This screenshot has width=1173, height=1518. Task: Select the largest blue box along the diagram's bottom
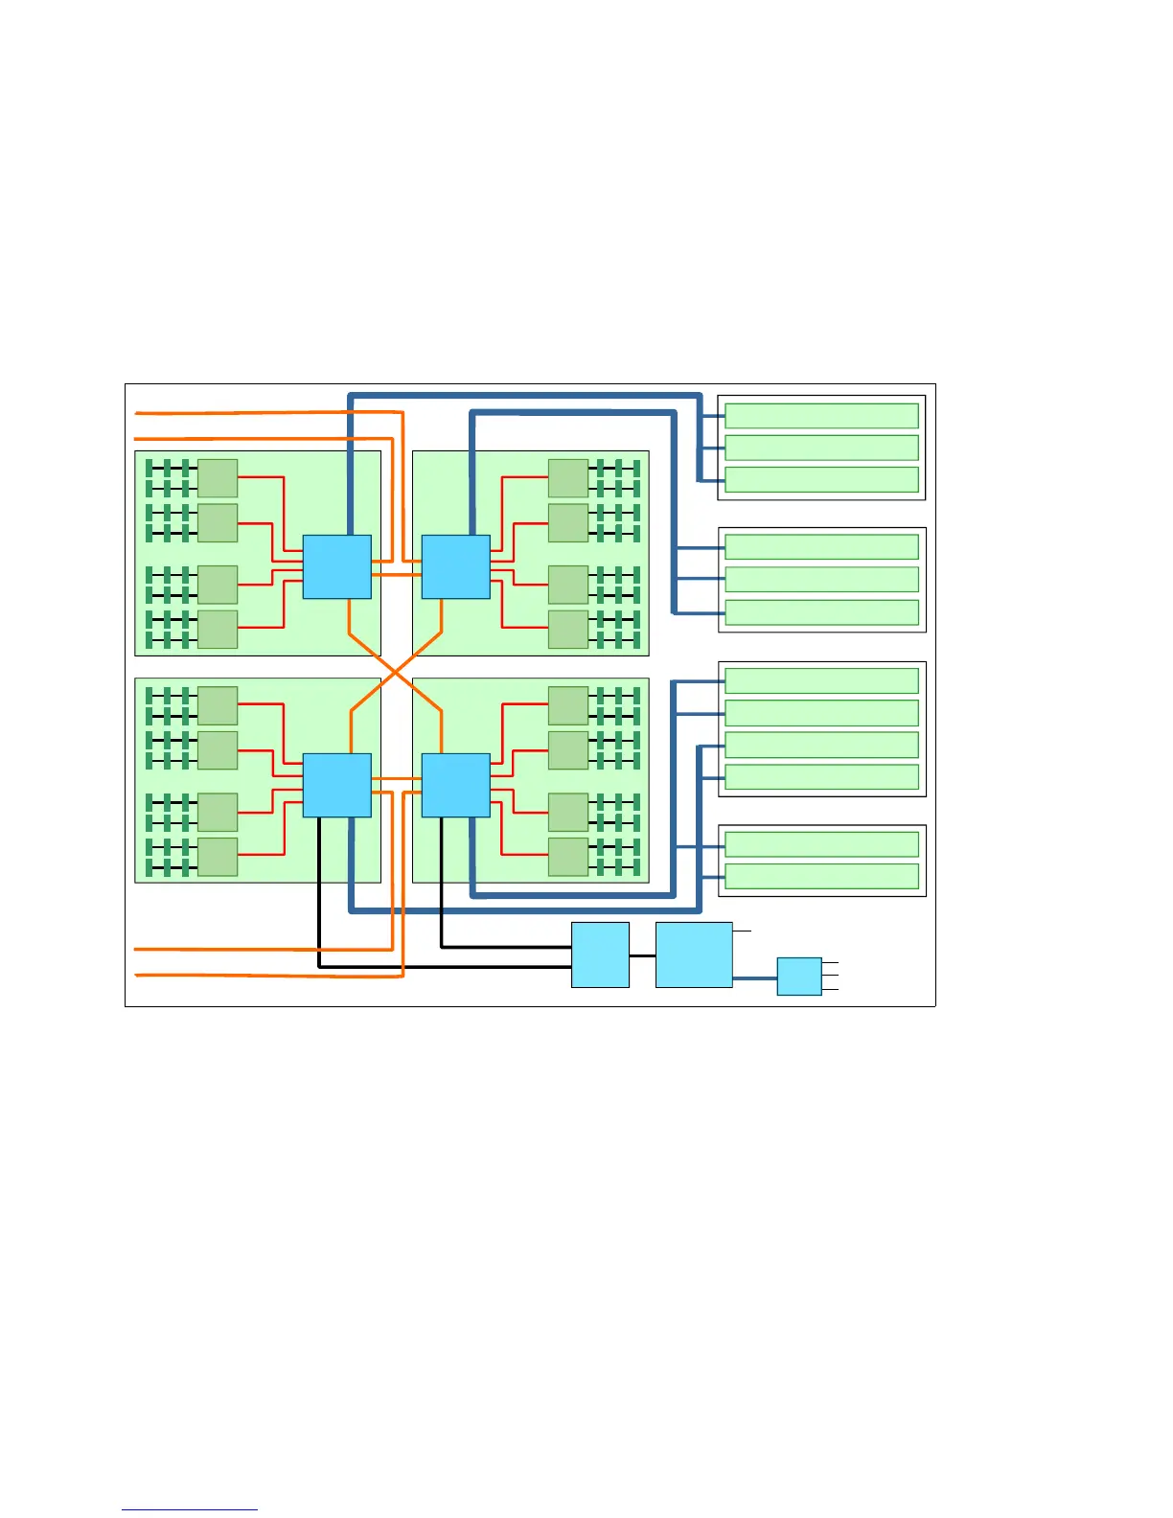pos(694,954)
